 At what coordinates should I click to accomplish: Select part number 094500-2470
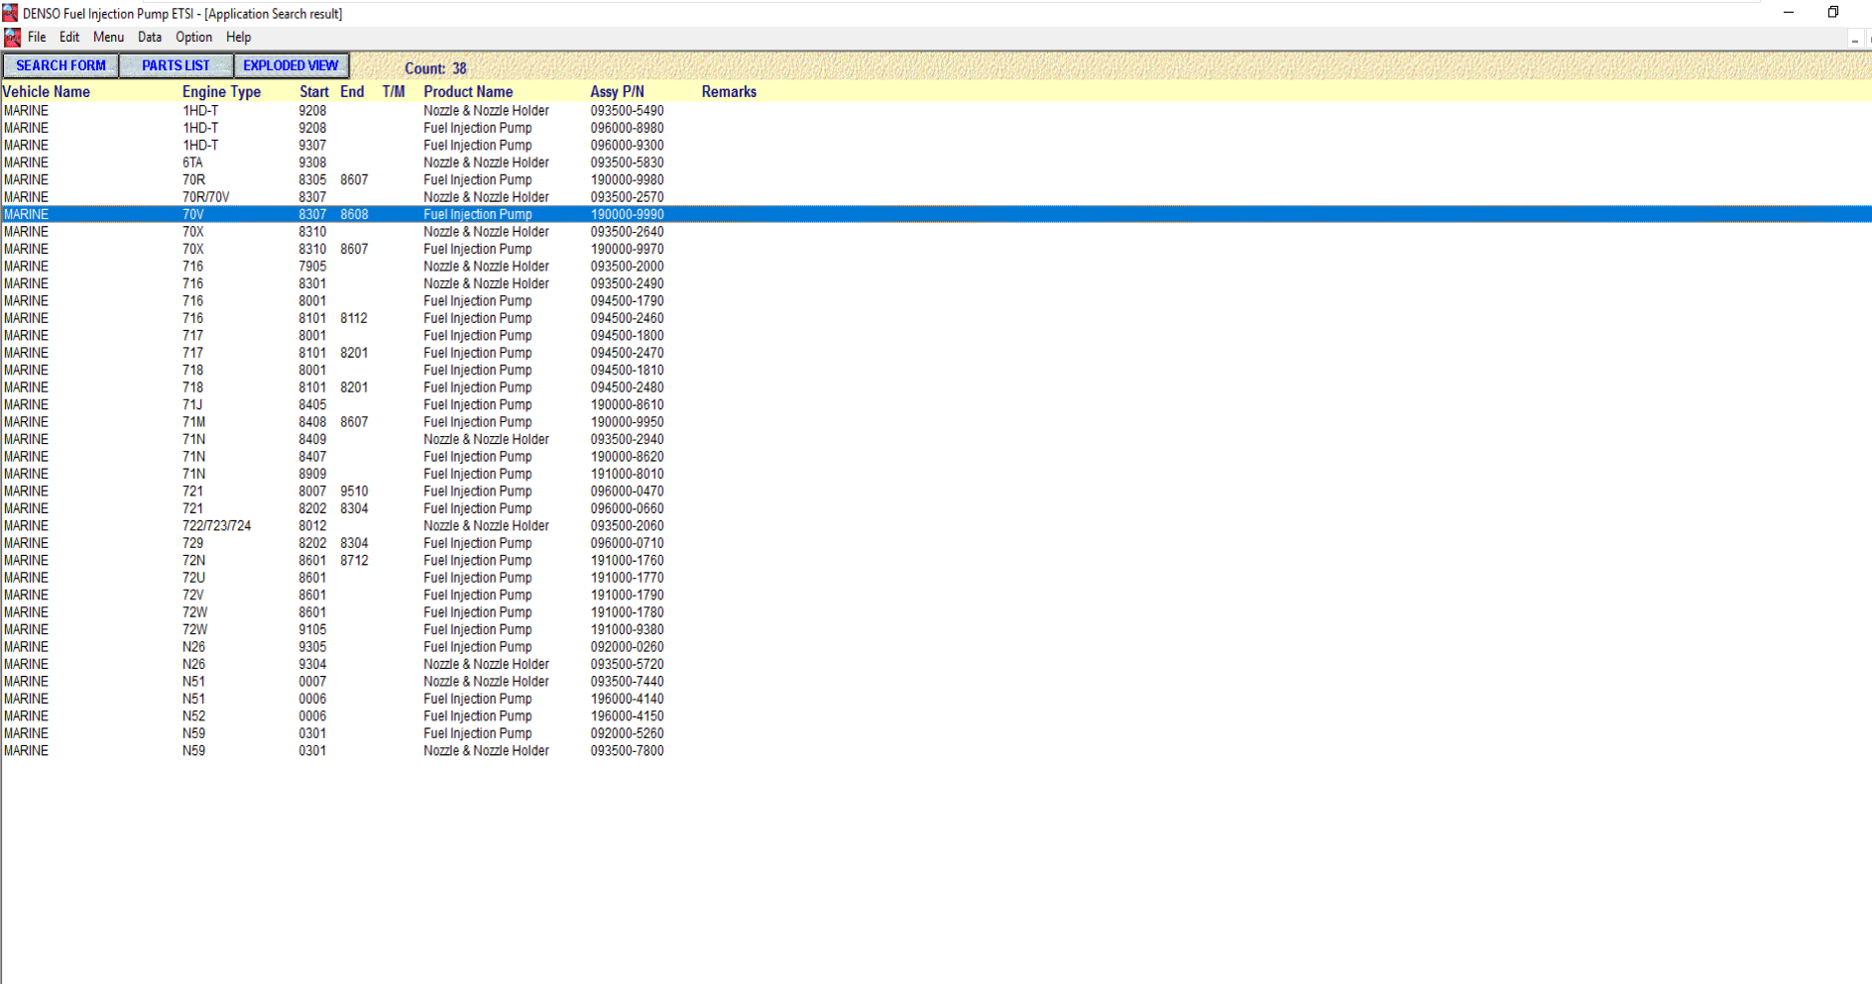pyautogui.click(x=628, y=353)
